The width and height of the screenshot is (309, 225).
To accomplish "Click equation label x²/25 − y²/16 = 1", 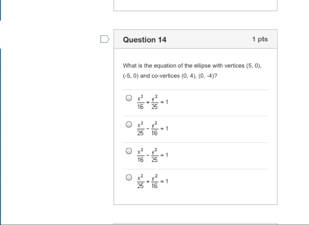I will [152, 129].
